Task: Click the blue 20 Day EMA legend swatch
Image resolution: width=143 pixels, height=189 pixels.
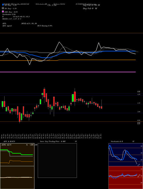Action: (3, 5)
